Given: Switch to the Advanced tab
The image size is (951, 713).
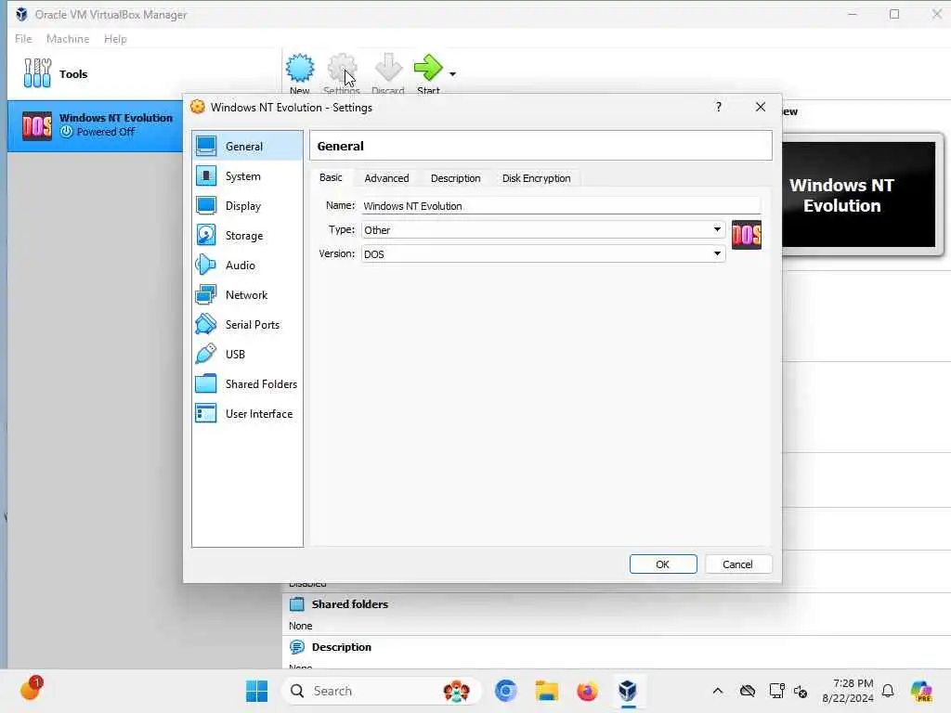Looking at the screenshot, I should pos(386,178).
